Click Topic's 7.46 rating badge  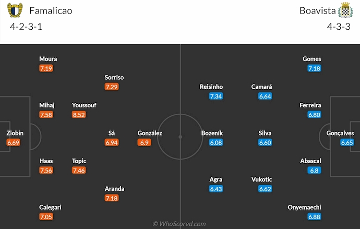click(79, 170)
